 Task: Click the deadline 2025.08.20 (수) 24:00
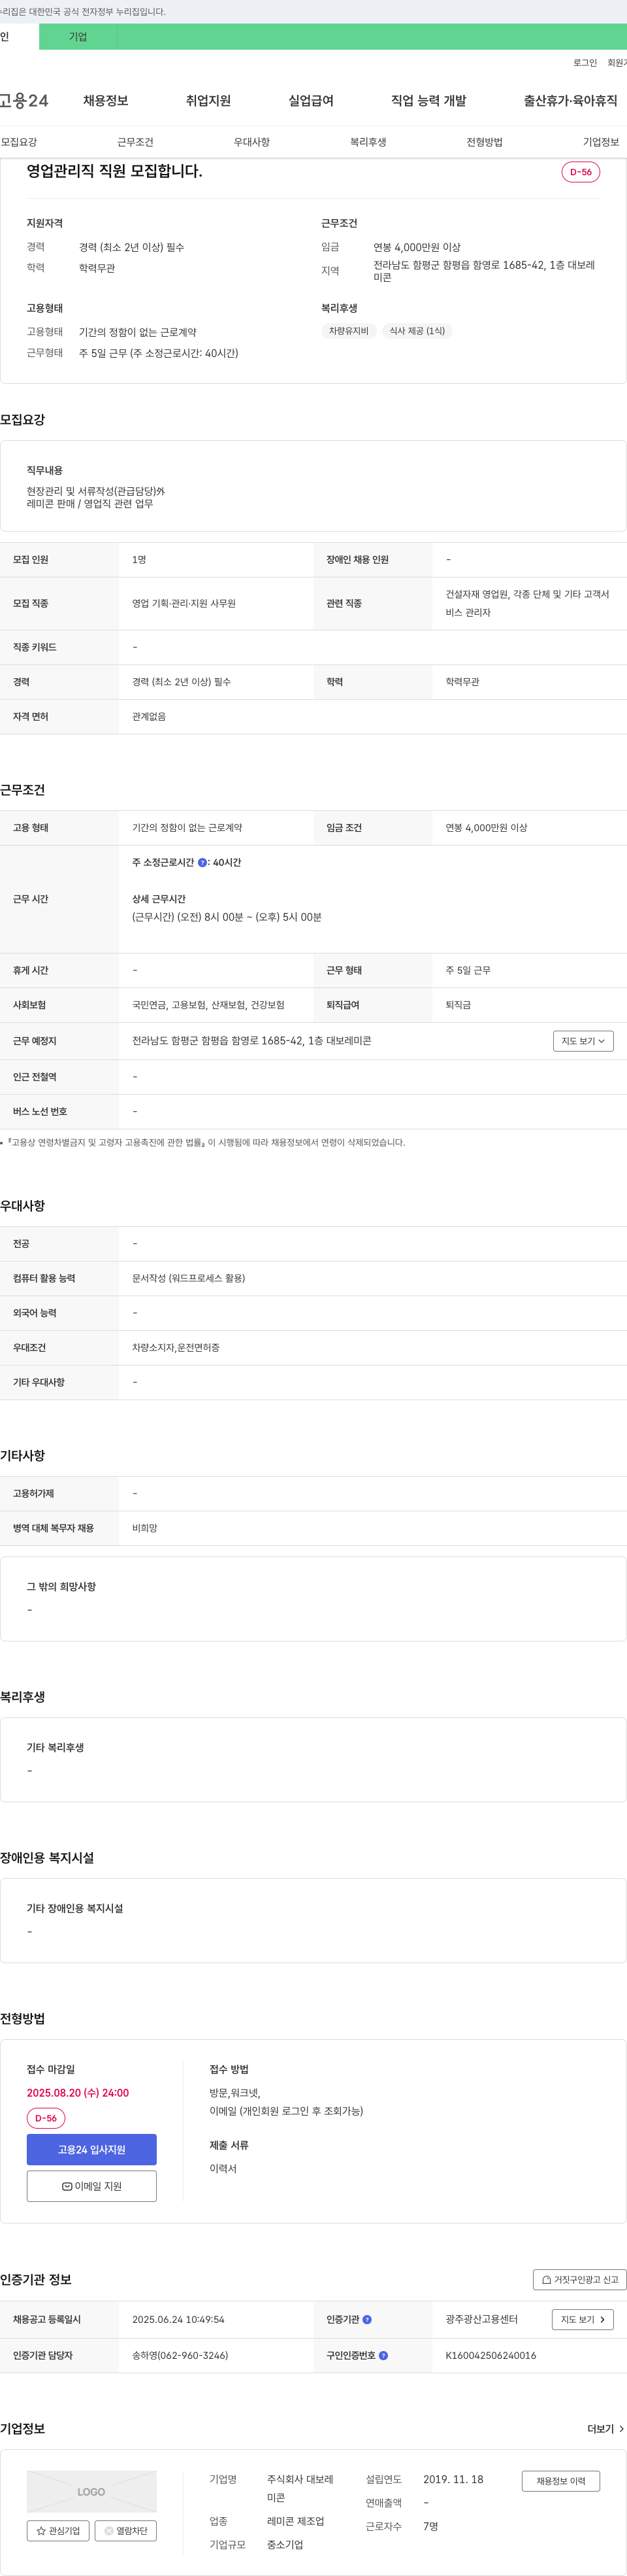click(78, 2093)
